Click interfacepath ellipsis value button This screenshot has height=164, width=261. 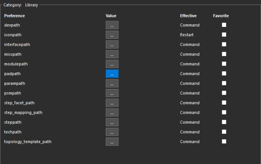tap(112, 45)
